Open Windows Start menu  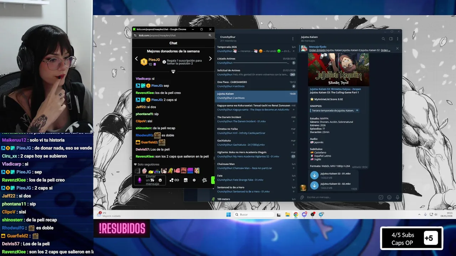(x=228, y=214)
